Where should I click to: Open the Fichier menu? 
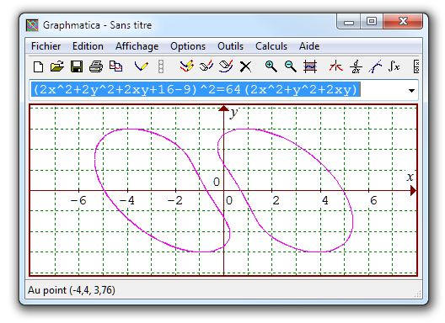coord(46,46)
